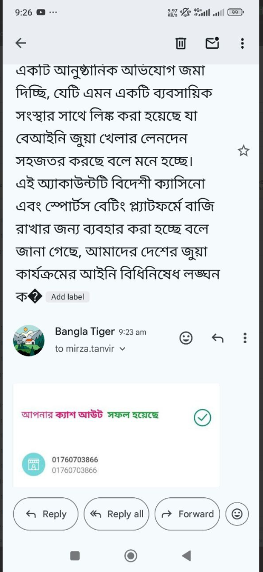This screenshot has width=263, height=572.
Task: Open message options three-dot menu
Action: pos(245,338)
